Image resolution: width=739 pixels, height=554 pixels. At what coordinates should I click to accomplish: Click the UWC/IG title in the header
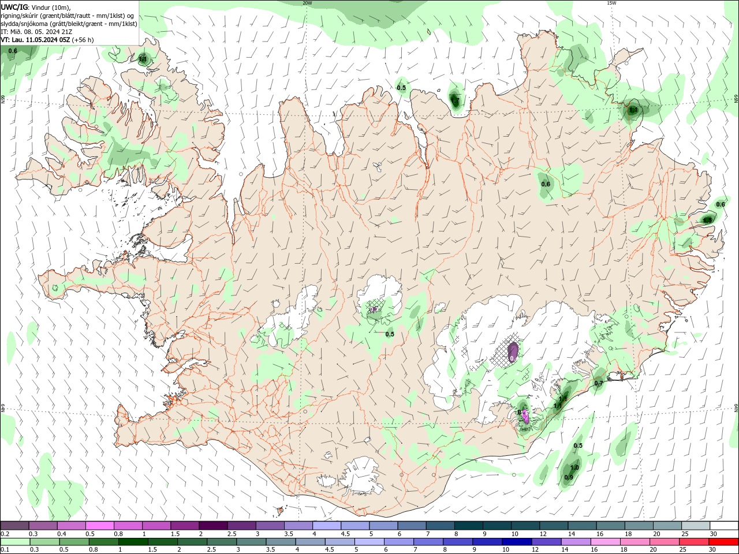[x=15, y=7]
